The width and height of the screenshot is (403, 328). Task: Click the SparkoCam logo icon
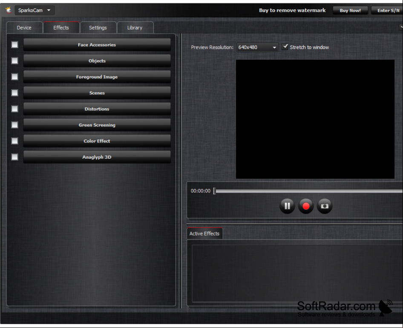click(x=9, y=10)
